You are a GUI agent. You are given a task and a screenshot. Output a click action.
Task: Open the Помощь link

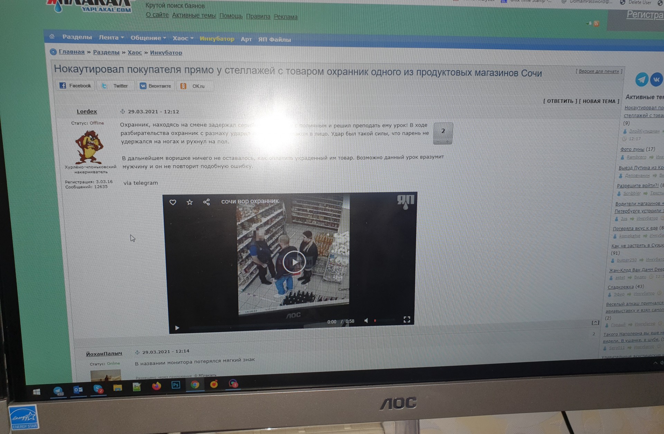point(231,16)
